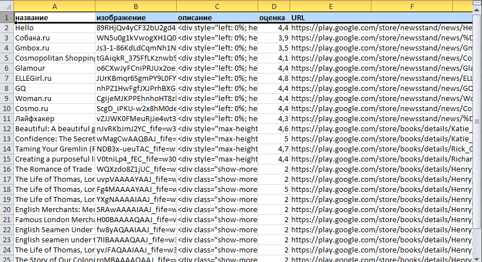Screen dimensions: 482x262
Task: Click header cell 'изображение'
Action: (136, 17)
